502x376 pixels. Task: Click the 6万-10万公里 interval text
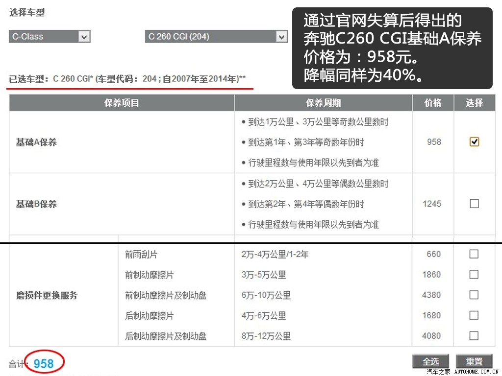[266, 295]
